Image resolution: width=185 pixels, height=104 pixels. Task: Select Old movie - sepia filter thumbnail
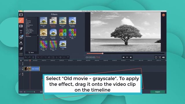pyautogui.click(x=44, y=32)
